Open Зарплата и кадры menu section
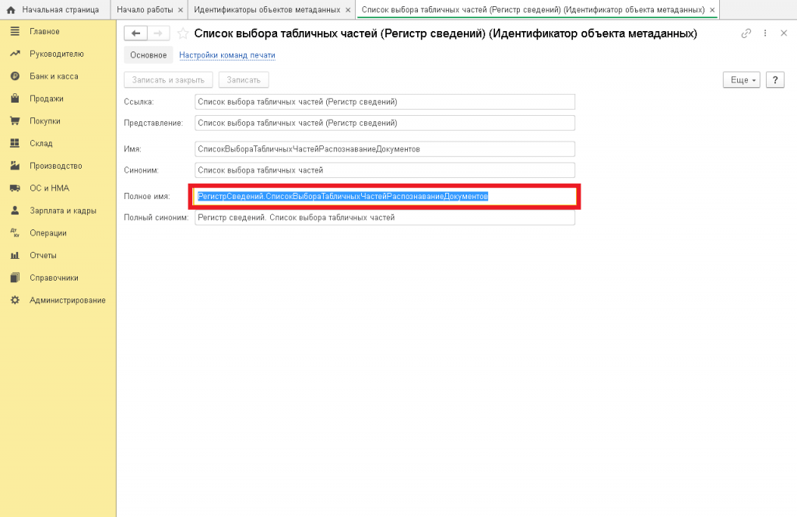The height and width of the screenshot is (517, 797). tap(62, 210)
